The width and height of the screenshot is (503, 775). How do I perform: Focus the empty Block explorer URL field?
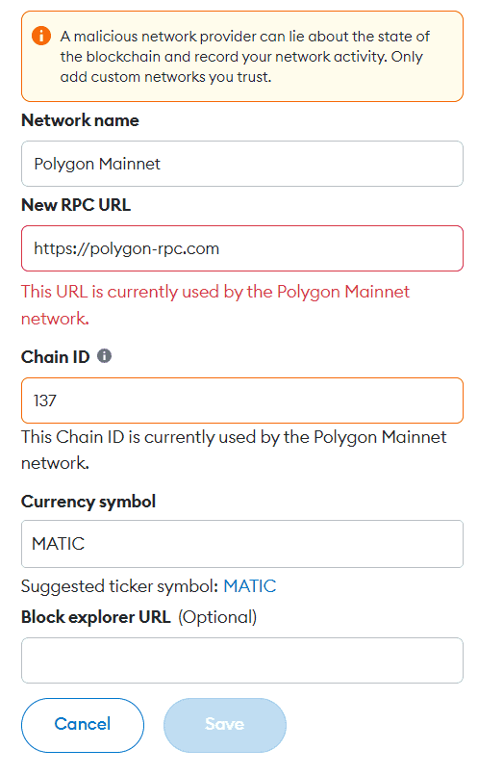[241, 660]
